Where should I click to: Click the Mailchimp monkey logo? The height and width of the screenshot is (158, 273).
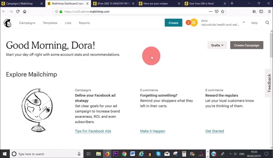pos(7,23)
